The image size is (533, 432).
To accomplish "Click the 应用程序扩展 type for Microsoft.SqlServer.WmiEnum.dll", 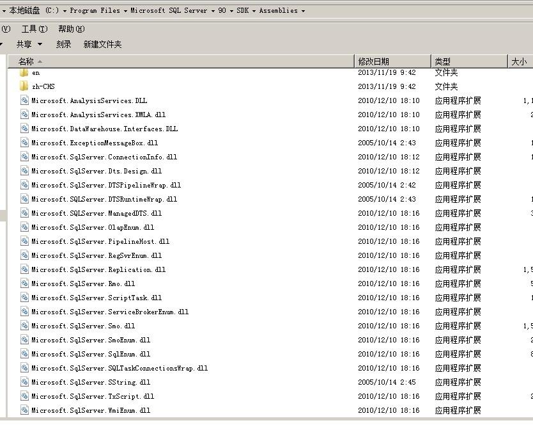I will [x=458, y=410].
